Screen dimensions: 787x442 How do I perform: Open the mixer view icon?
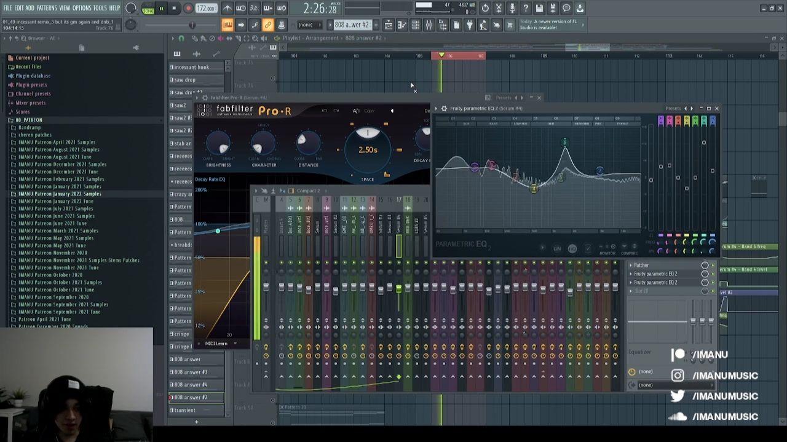coord(429,25)
